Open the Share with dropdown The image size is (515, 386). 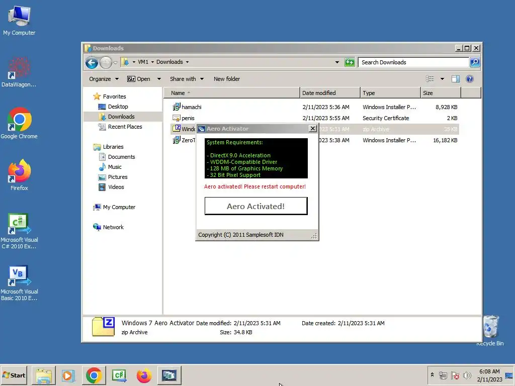pyautogui.click(x=187, y=79)
